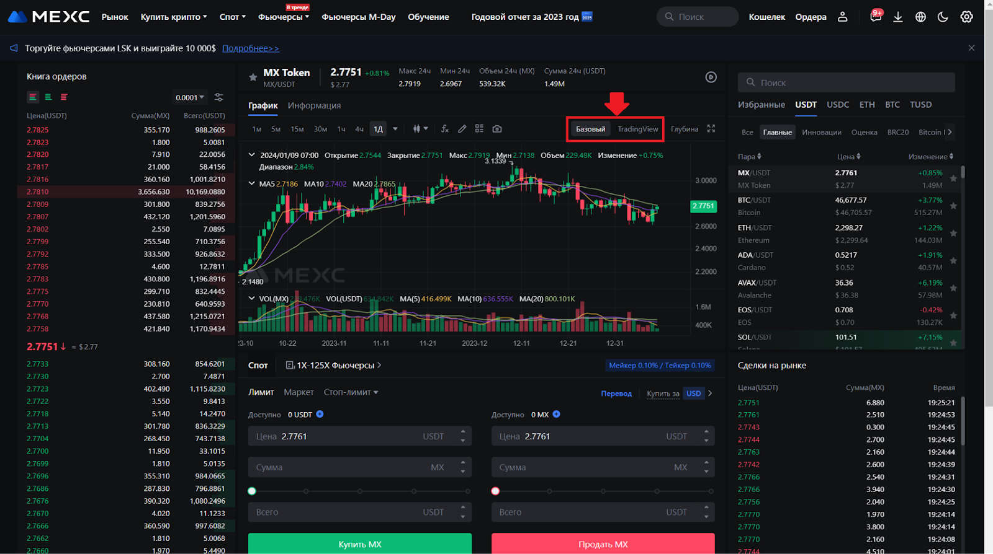993x554 pixels.
Task: Click the buy Сумма MX input field
Action: [360, 467]
